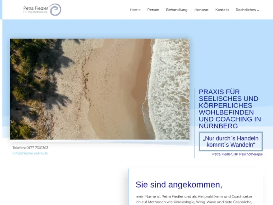The image size is (273, 205).
Task: Navigate to the Honorar page
Action: (x=201, y=10)
